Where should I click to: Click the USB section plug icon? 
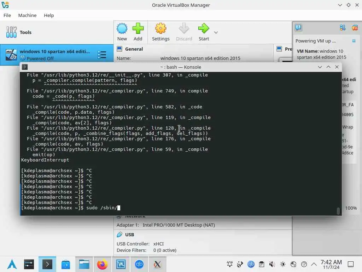point(119,234)
